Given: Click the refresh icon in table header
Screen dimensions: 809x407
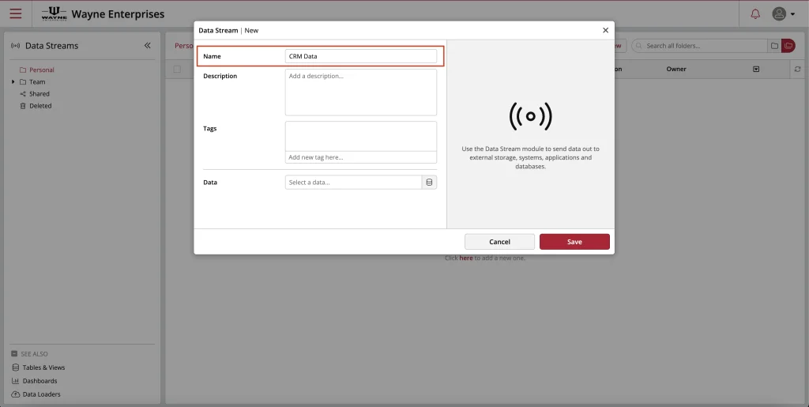Looking at the screenshot, I should click(797, 69).
